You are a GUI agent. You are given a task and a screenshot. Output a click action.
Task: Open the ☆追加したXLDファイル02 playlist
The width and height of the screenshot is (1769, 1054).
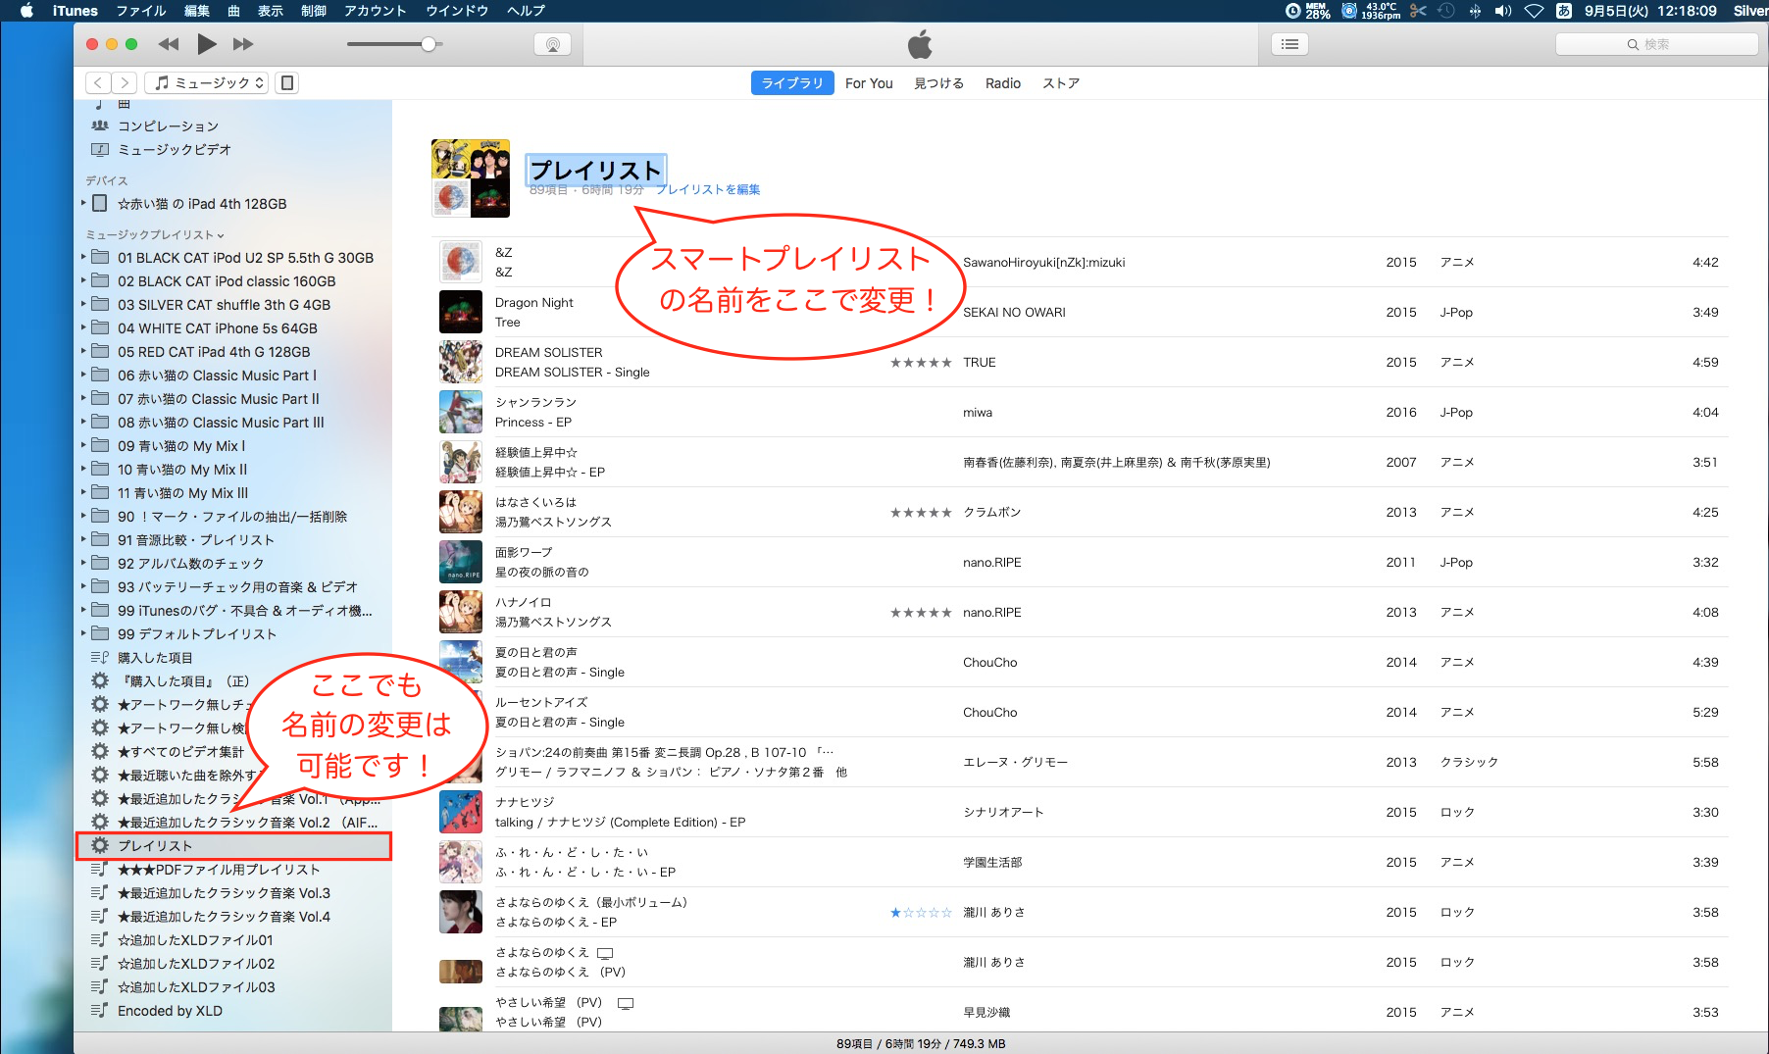[196, 964]
